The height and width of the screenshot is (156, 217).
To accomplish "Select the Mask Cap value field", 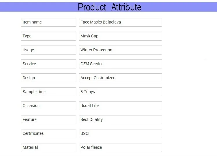I will point(120,36).
